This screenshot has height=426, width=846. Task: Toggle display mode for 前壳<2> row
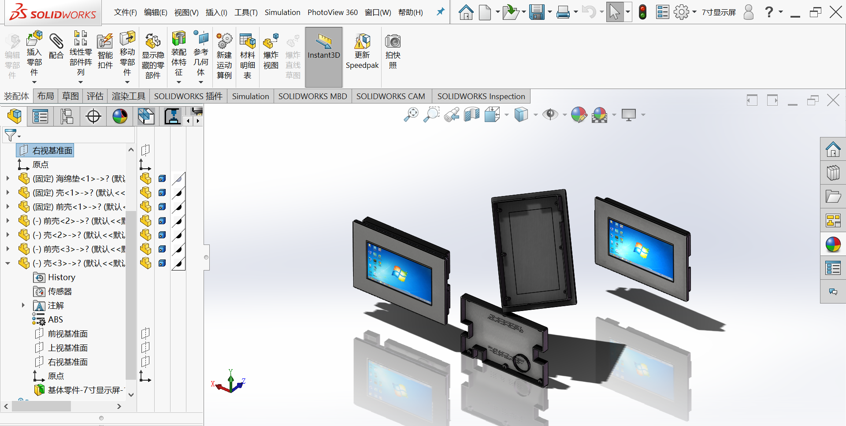pyautogui.click(x=162, y=221)
